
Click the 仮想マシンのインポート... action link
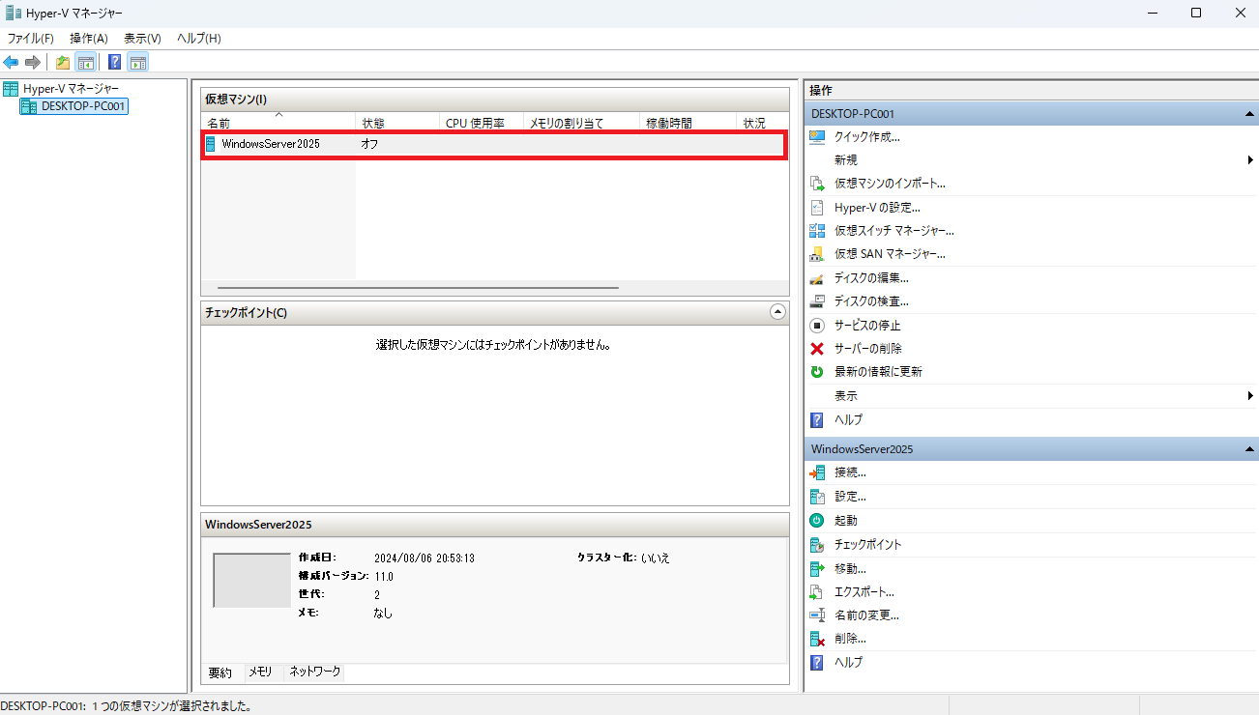click(x=890, y=184)
